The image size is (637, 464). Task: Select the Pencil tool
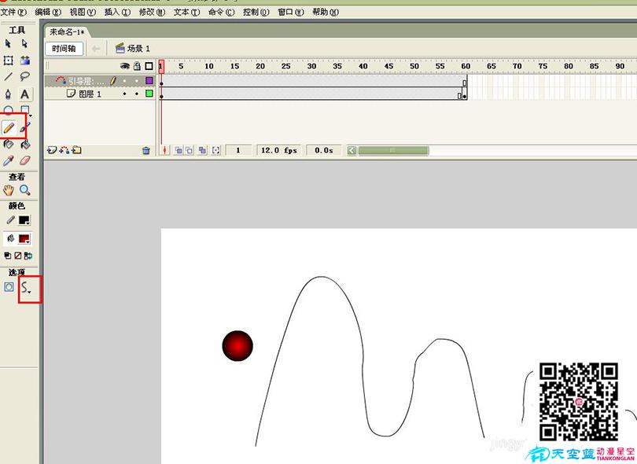(9, 128)
